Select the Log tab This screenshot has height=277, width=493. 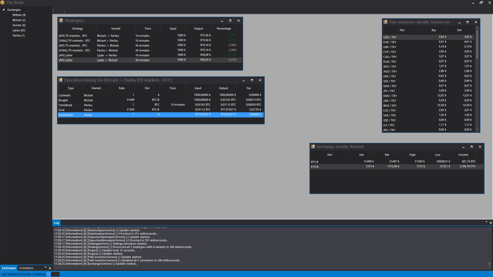56,223
